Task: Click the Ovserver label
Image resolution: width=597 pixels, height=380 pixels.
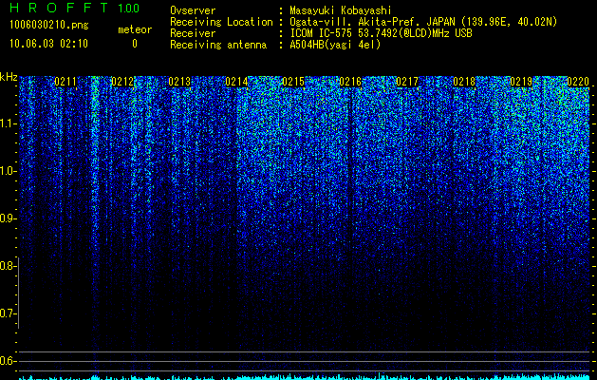Action: pyautogui.click(x=193, y=10)
